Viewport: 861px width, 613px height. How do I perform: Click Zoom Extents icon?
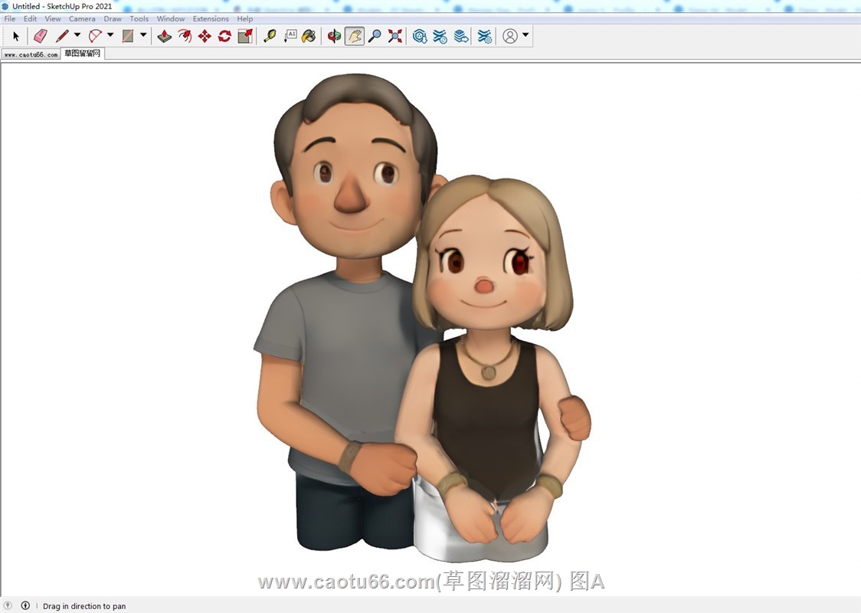[394, 36]
